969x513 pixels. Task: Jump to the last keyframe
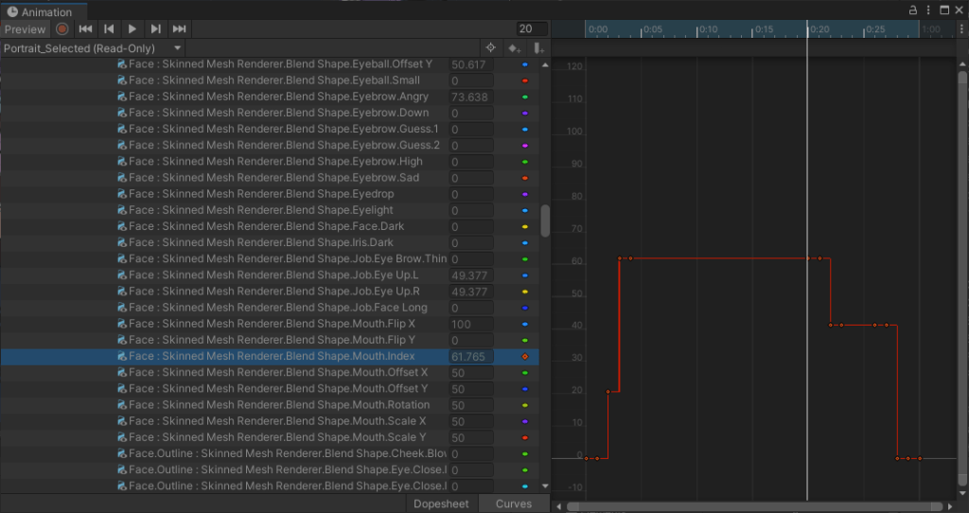pos(179,29)
